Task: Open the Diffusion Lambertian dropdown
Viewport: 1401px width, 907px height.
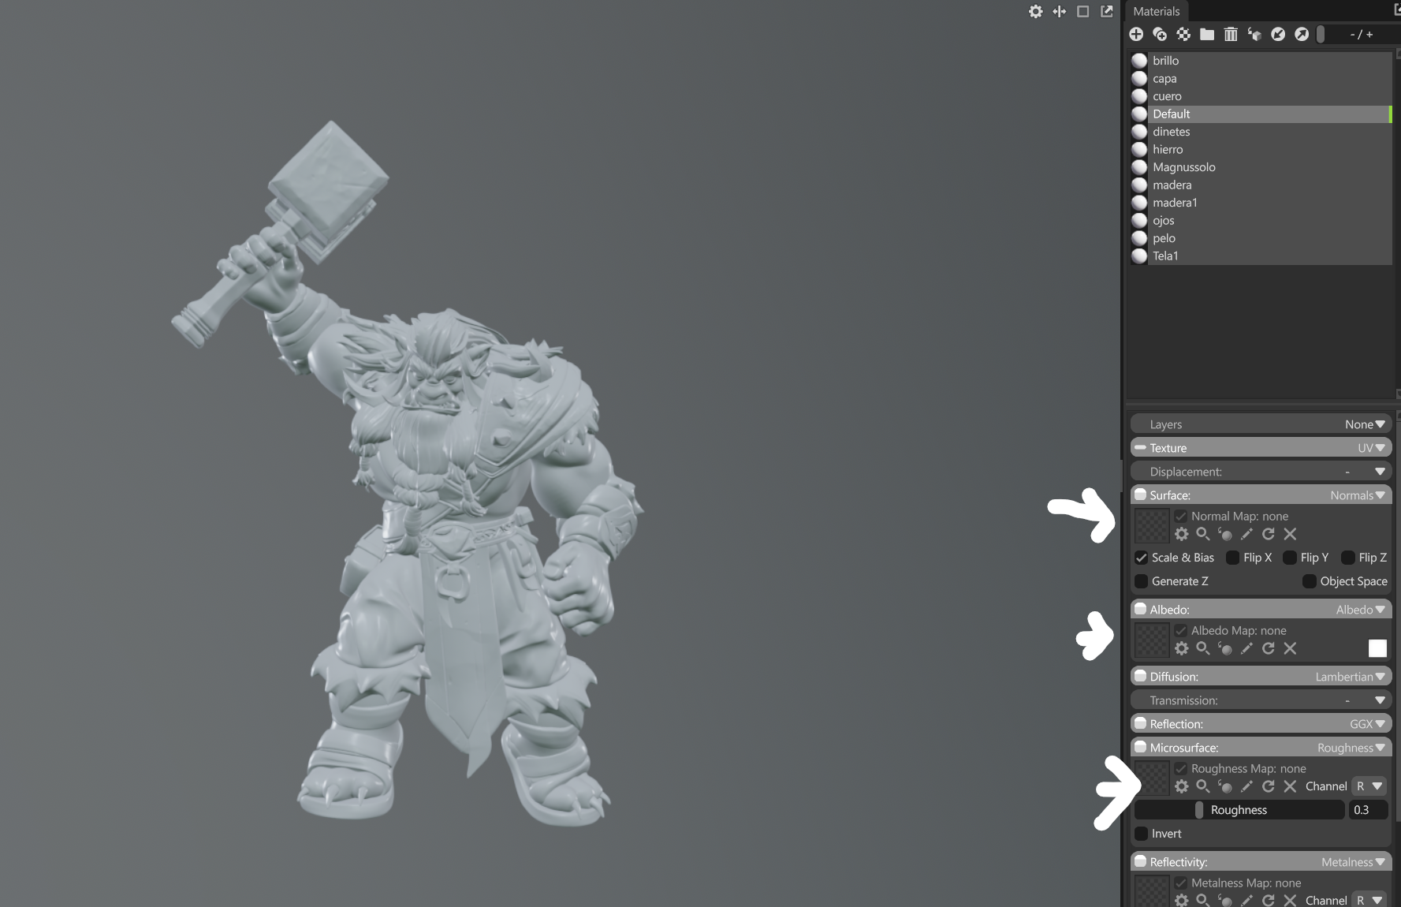Action: pos(1351,677)
